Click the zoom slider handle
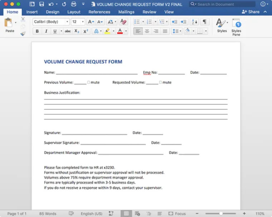Image resolution: width=272 pixels, height=217 pixels. tap(221, 213)
